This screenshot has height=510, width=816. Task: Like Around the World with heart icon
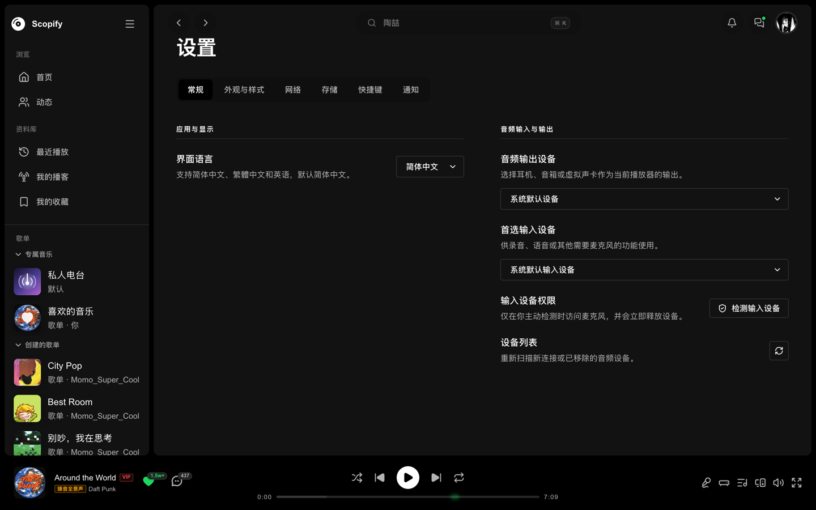(148, 481)
